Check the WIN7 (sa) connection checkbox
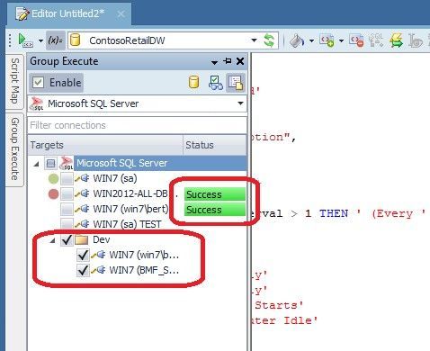The width and height of the screenshot is (430, 351). click(x=67, y=179)
